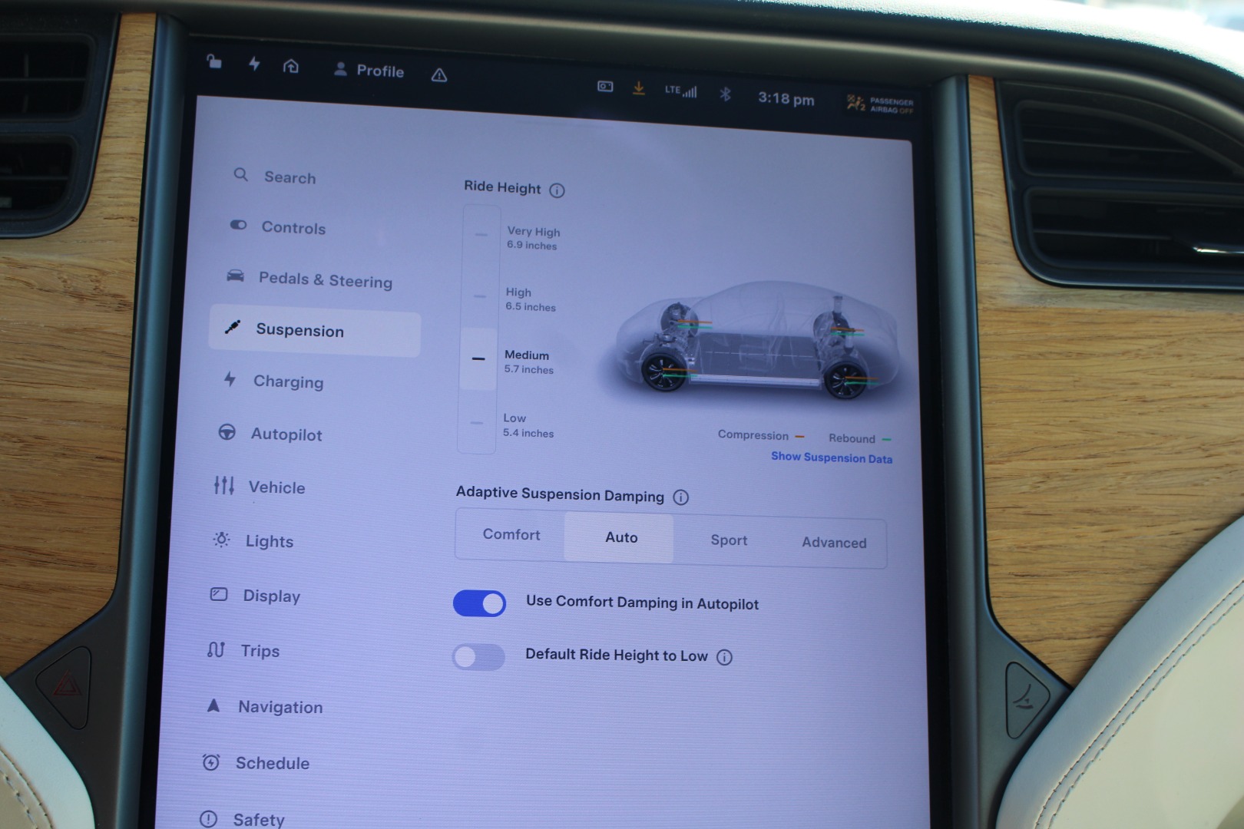The image size is (1244, 829).
Task: Click Show Suspension Data link
Action: click(832, 457)
